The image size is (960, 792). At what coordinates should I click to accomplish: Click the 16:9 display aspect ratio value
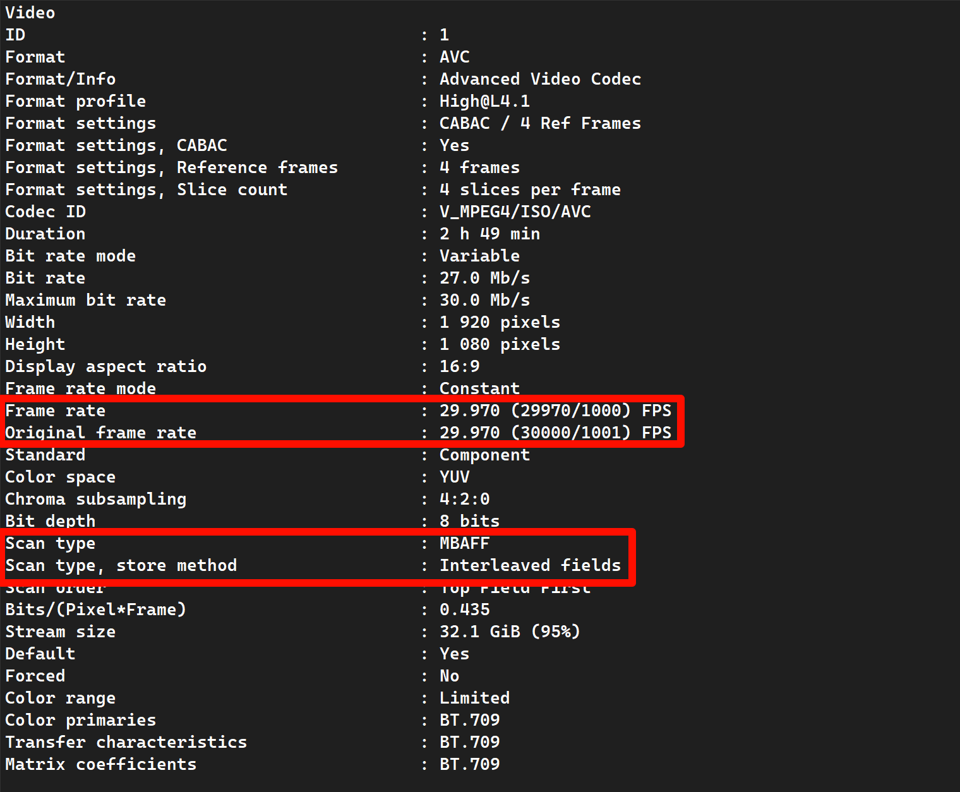pos(459,366)
